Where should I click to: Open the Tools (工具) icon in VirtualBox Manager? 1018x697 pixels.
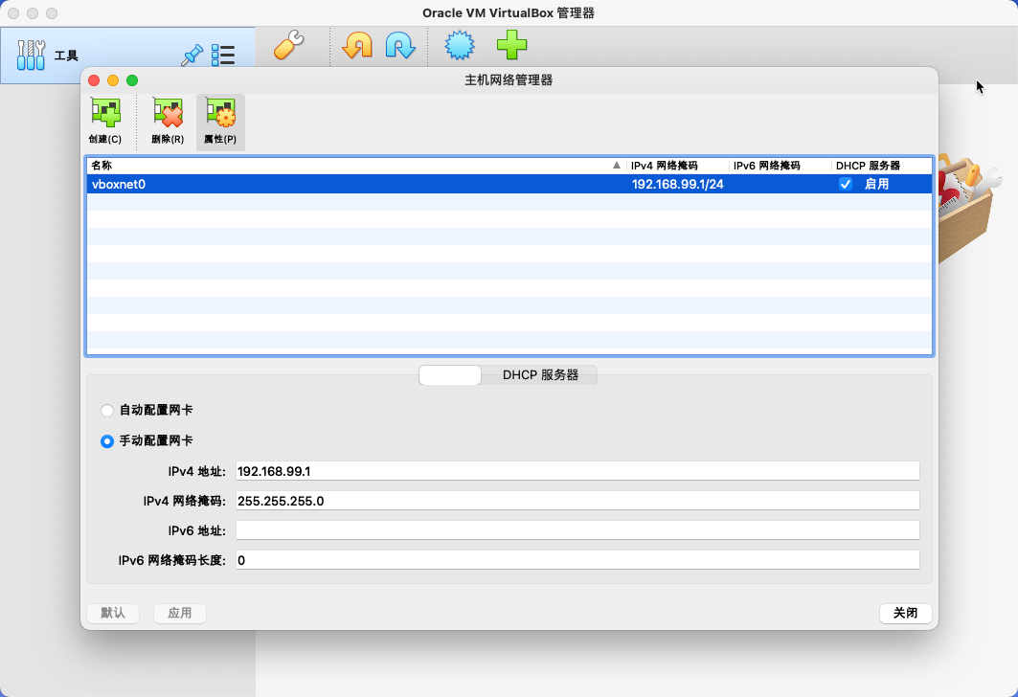click(x=32, y=56)
